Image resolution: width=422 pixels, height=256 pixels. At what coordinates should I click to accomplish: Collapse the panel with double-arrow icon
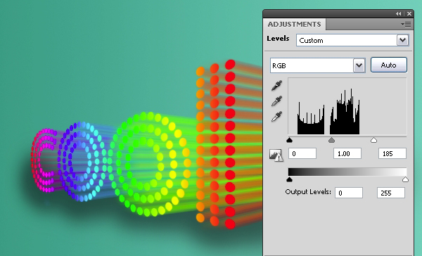coord(399,14)
